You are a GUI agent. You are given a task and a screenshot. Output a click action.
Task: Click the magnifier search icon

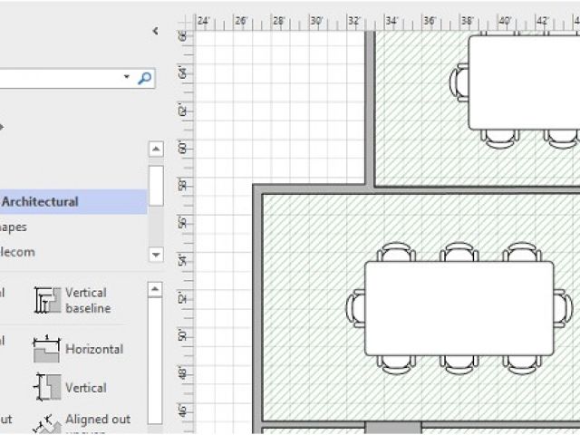click(144, 79)
